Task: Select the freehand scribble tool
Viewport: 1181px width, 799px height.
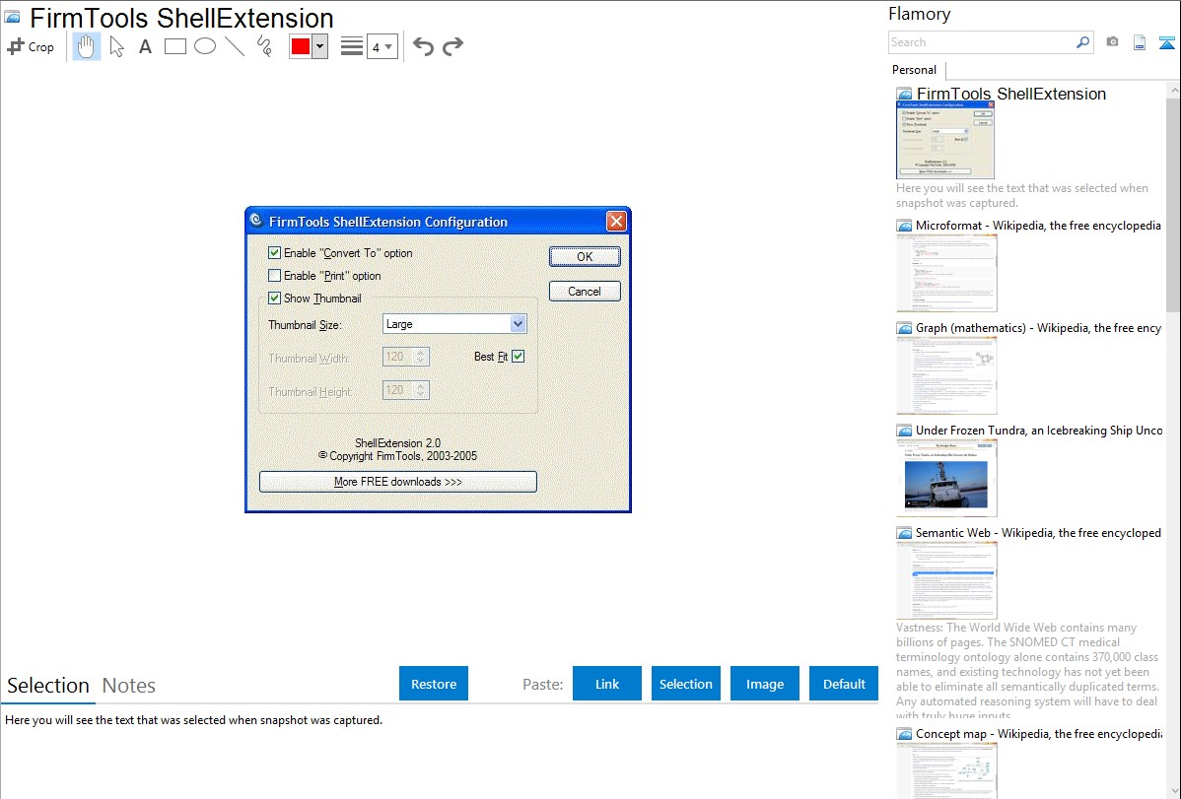Action: (x=264, y=46)
